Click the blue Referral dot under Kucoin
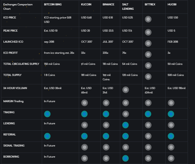The height and width of the screenshot is (164, 195). click(84, 136)
